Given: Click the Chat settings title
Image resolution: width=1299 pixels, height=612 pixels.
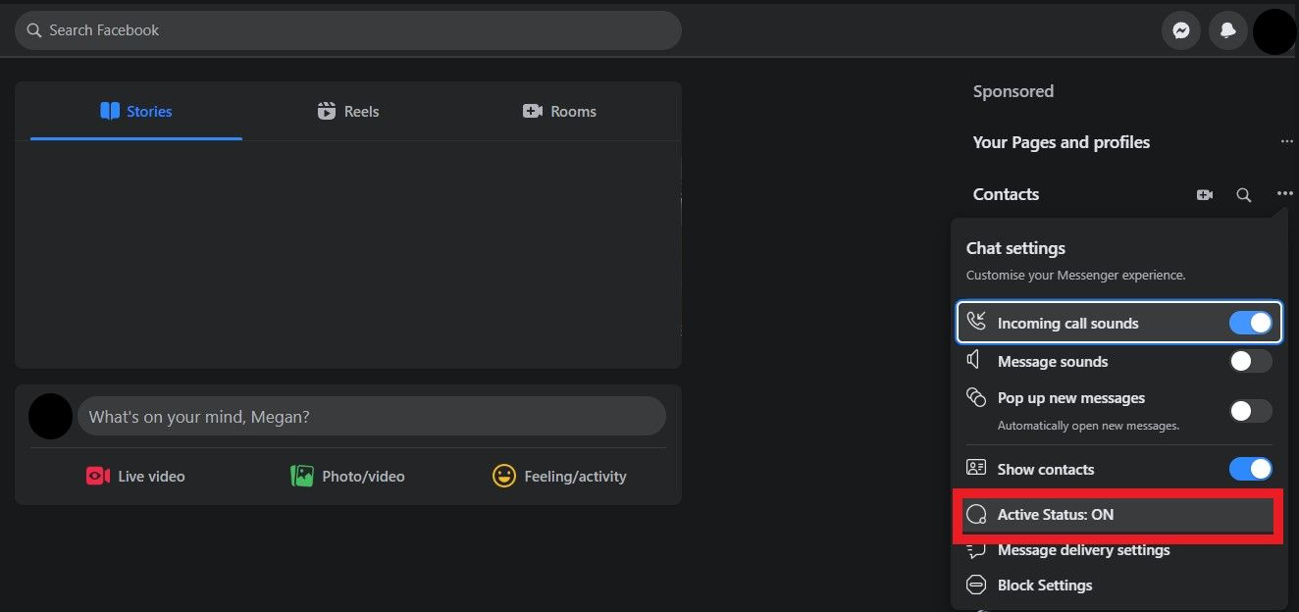Looking at the screenshot, I should 1015,248.
